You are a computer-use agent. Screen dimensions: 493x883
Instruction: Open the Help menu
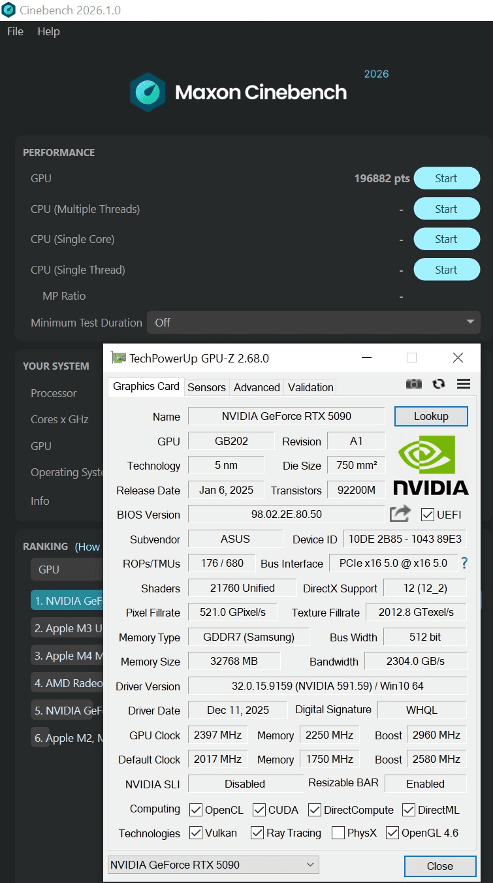tap(48, 31)
